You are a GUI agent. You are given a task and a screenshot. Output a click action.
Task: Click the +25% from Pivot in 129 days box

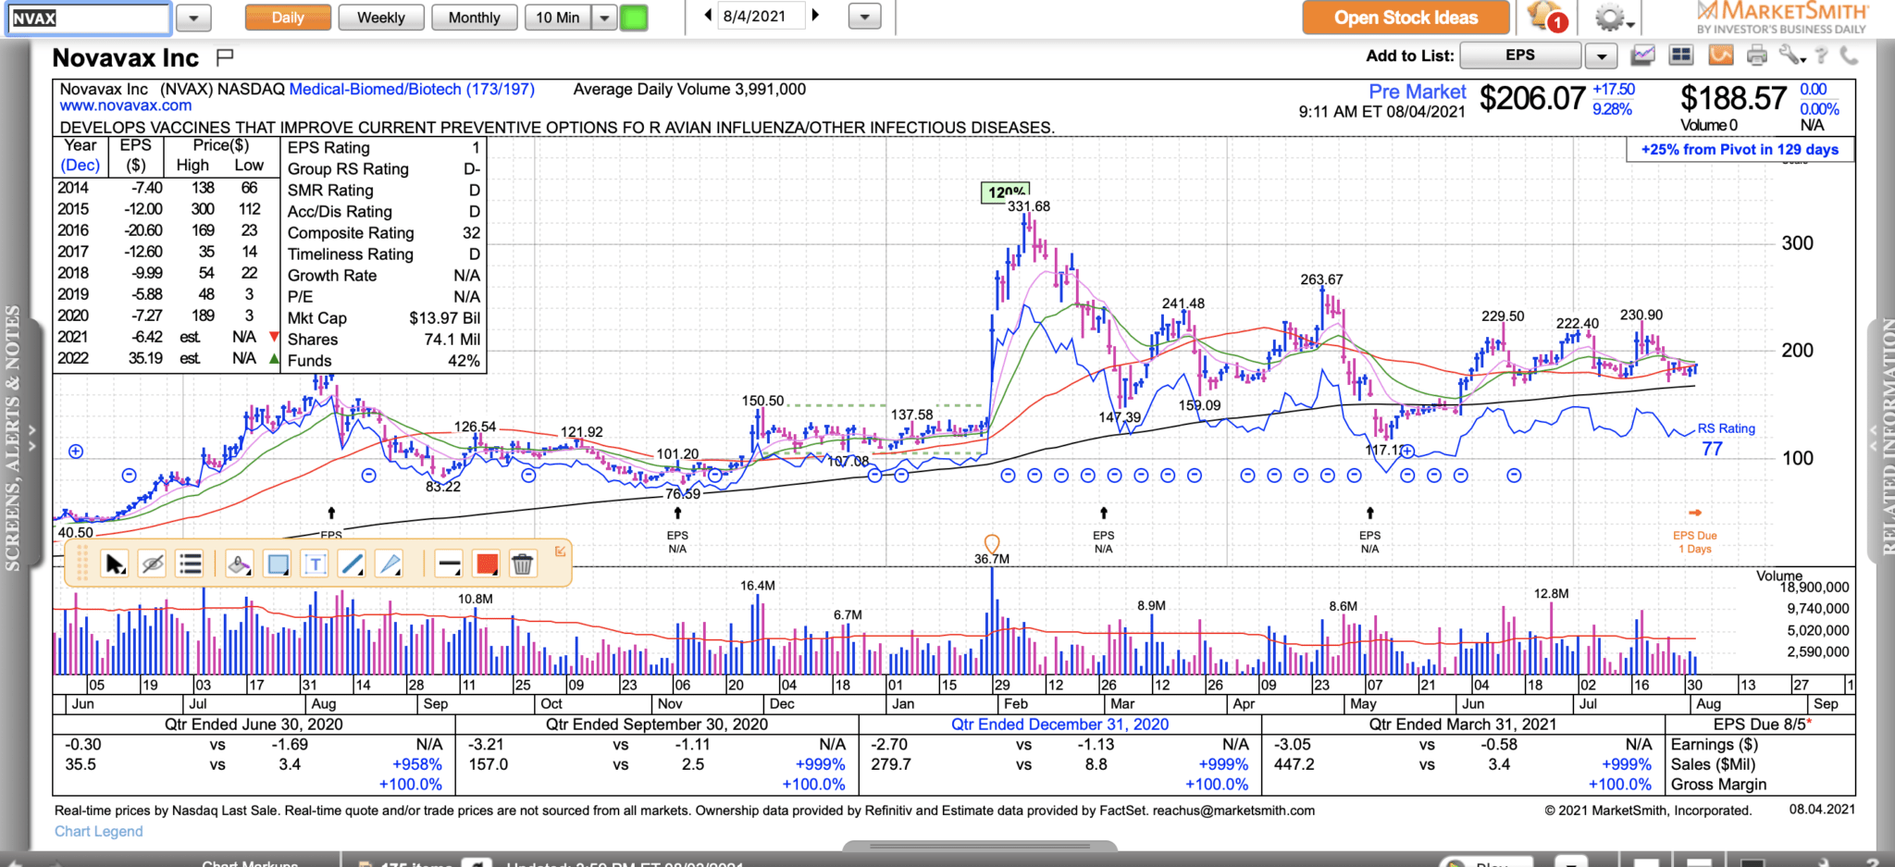click(x=1740, y=150)
